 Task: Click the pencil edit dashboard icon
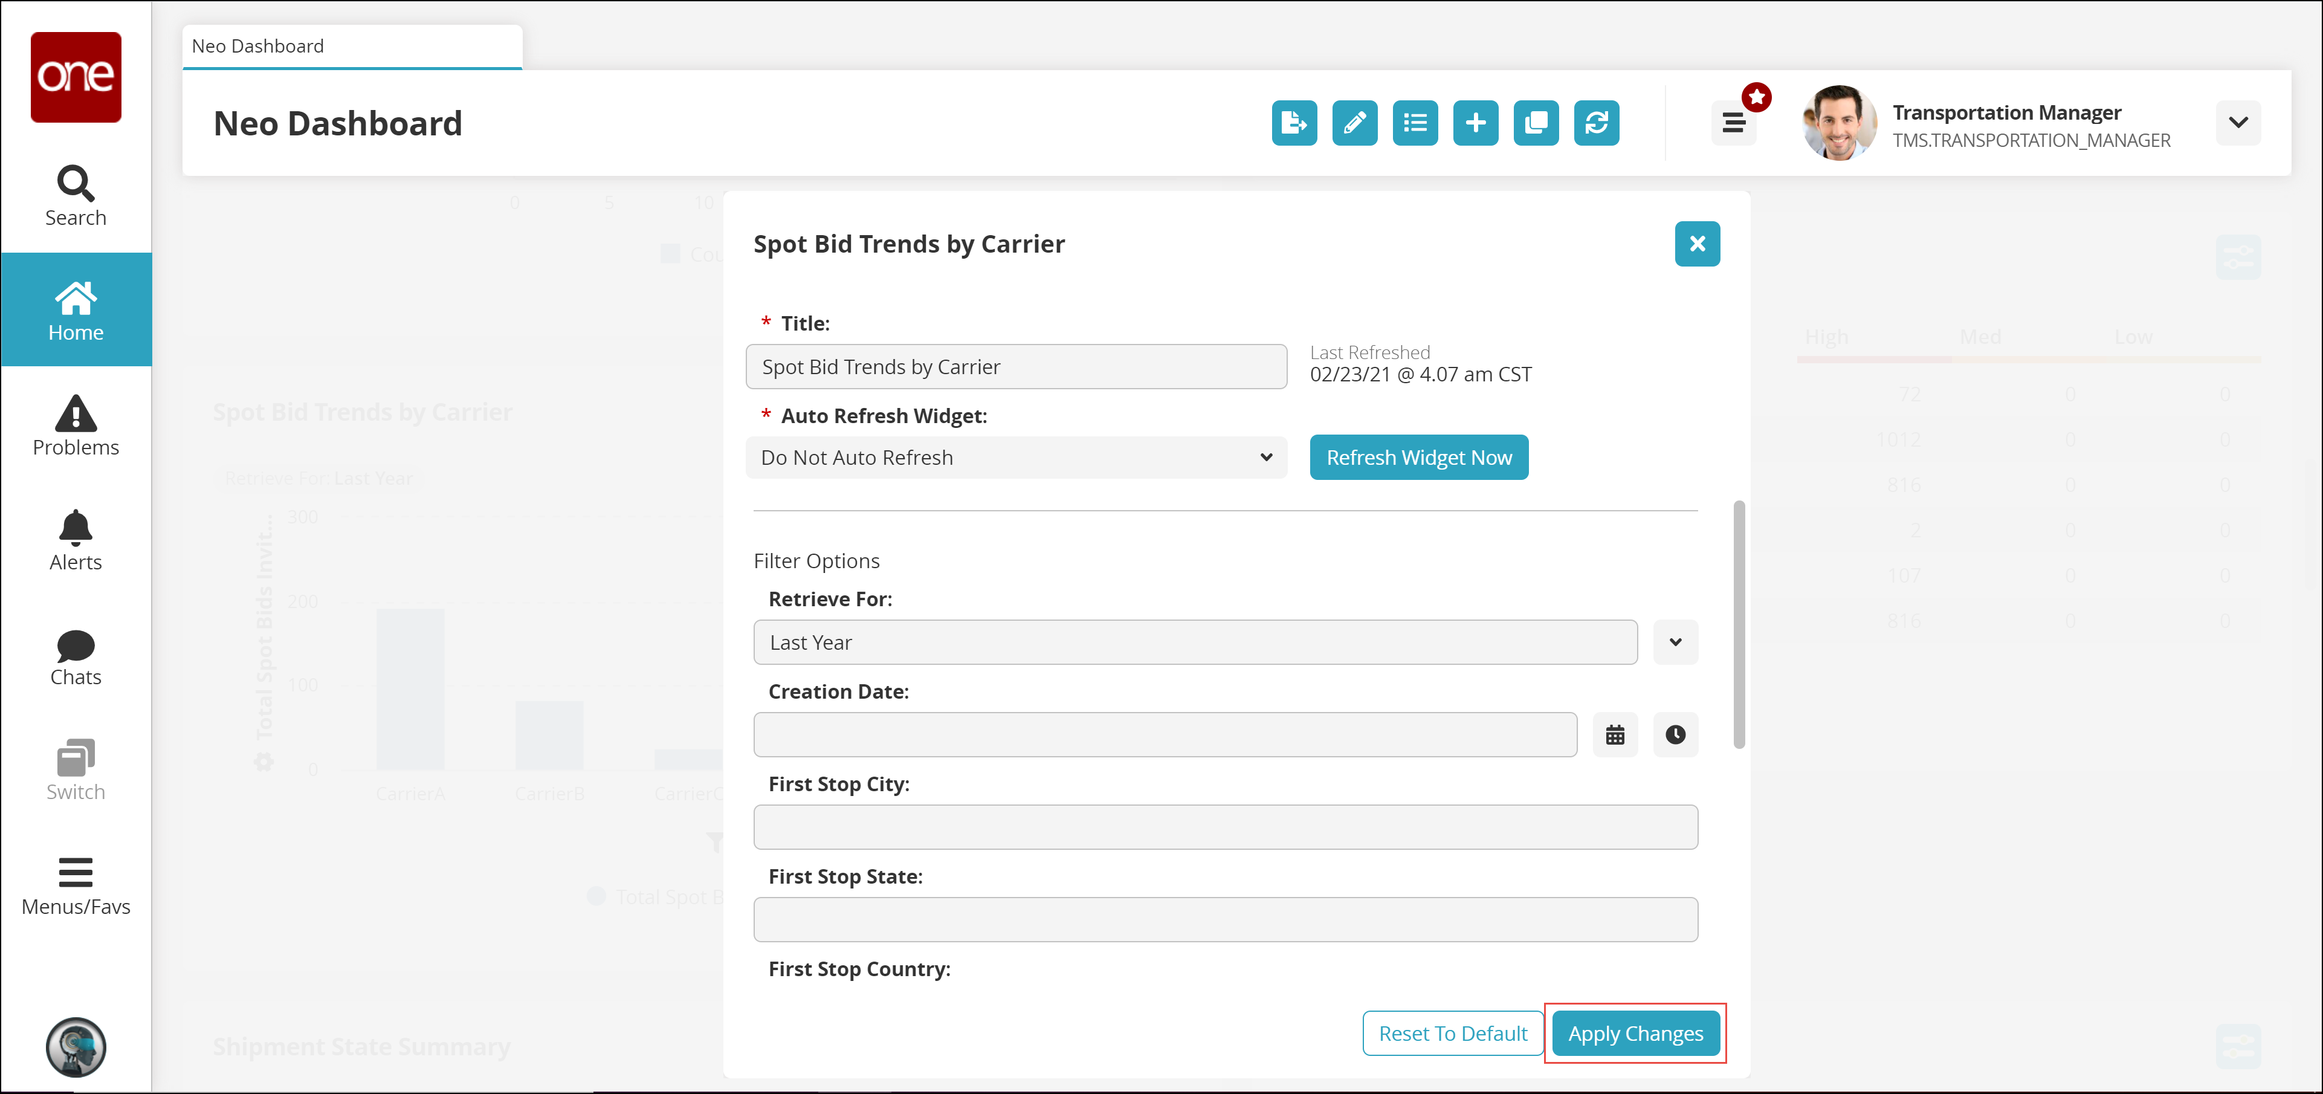tap(1354, 123)
